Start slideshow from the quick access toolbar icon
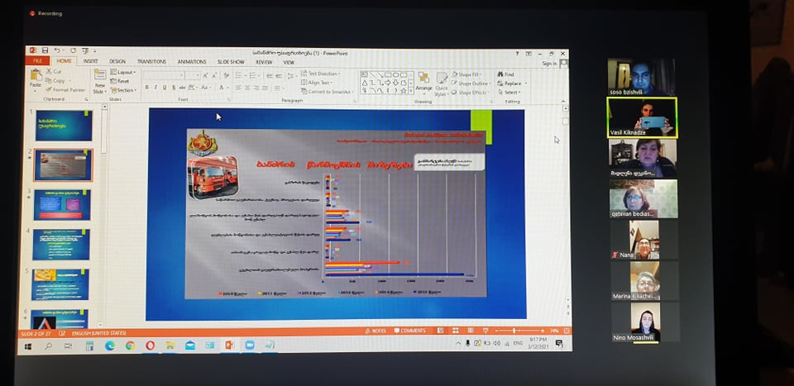 [84, 50]
